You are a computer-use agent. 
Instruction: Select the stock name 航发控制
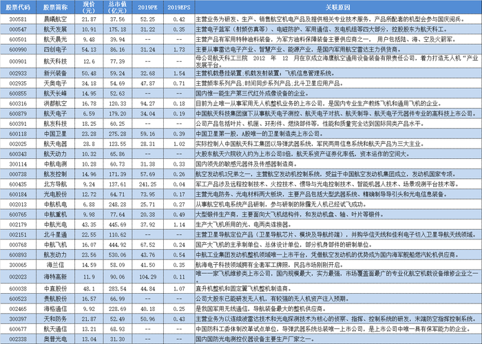(x=55, y=174)
